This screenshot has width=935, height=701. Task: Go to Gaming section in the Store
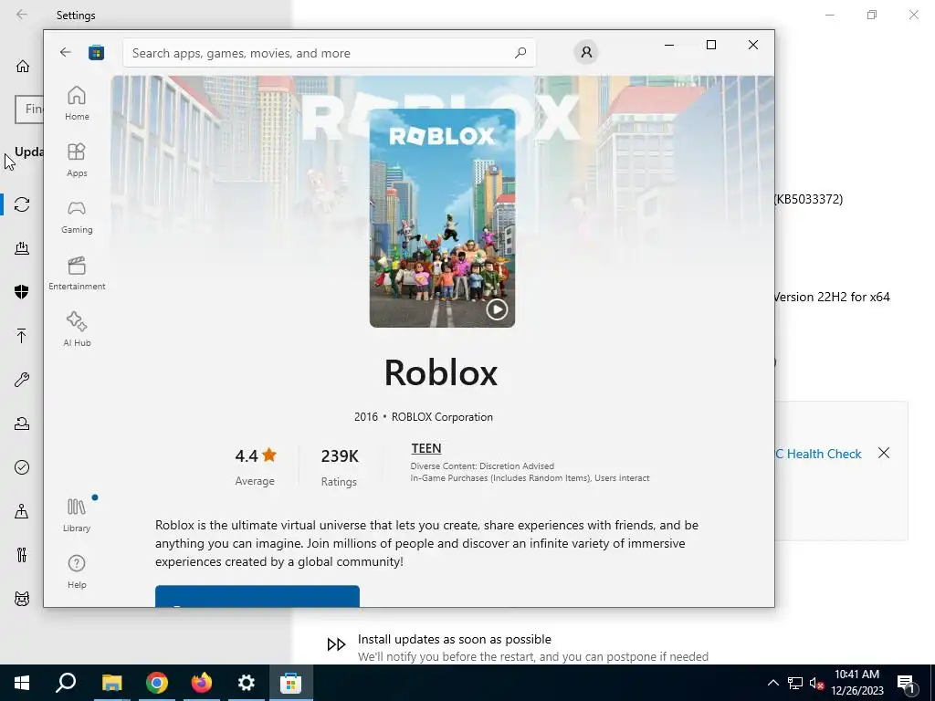(77, 216)
